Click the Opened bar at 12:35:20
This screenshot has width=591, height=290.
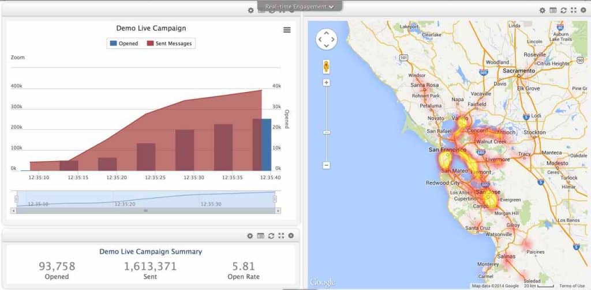pyautogui.click(x=107, y=164)
